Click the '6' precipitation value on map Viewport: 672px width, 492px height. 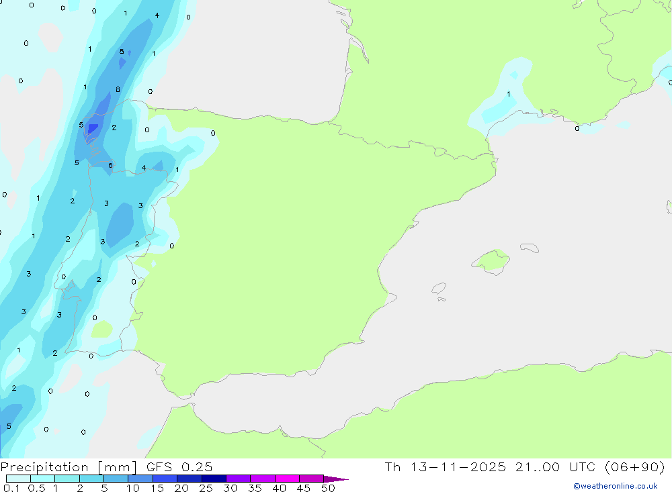click(111, 165)
